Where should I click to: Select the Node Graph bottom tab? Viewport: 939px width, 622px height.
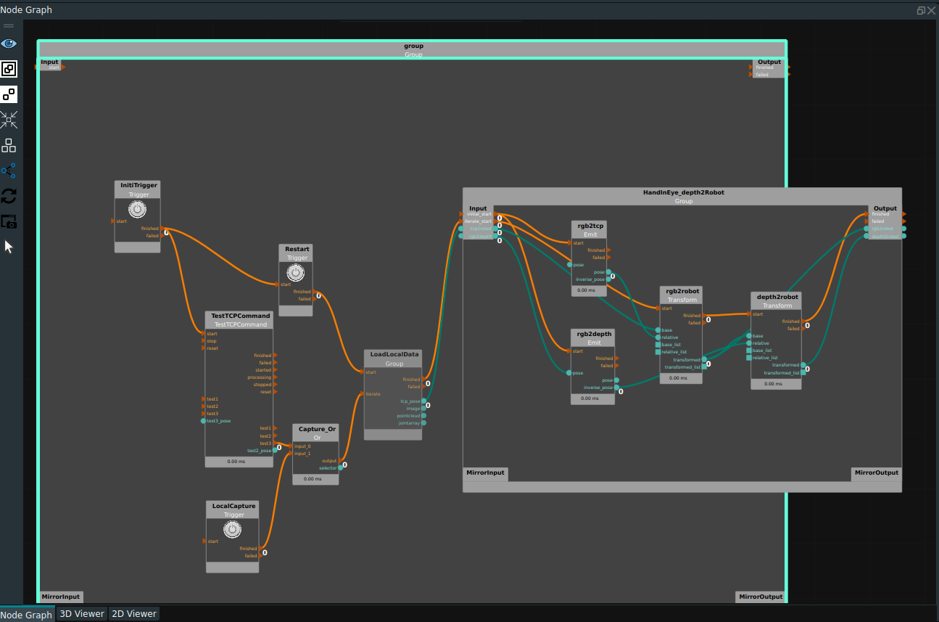click(x=27, y=614)
